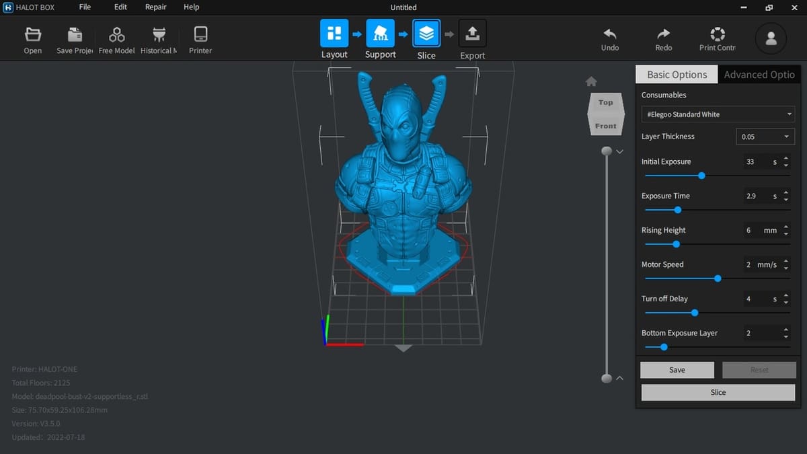Viewport: 807px width, 454px height.
Task: Open Historical Models from the toolbar
Action: (159, 40)
